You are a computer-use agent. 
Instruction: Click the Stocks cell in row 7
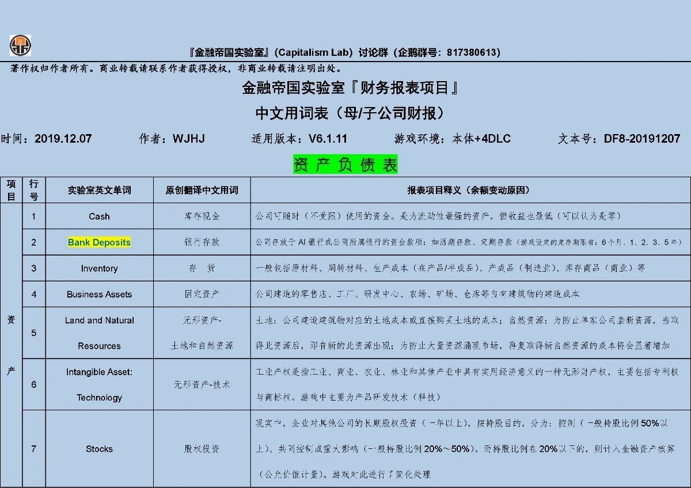(99, 449)
